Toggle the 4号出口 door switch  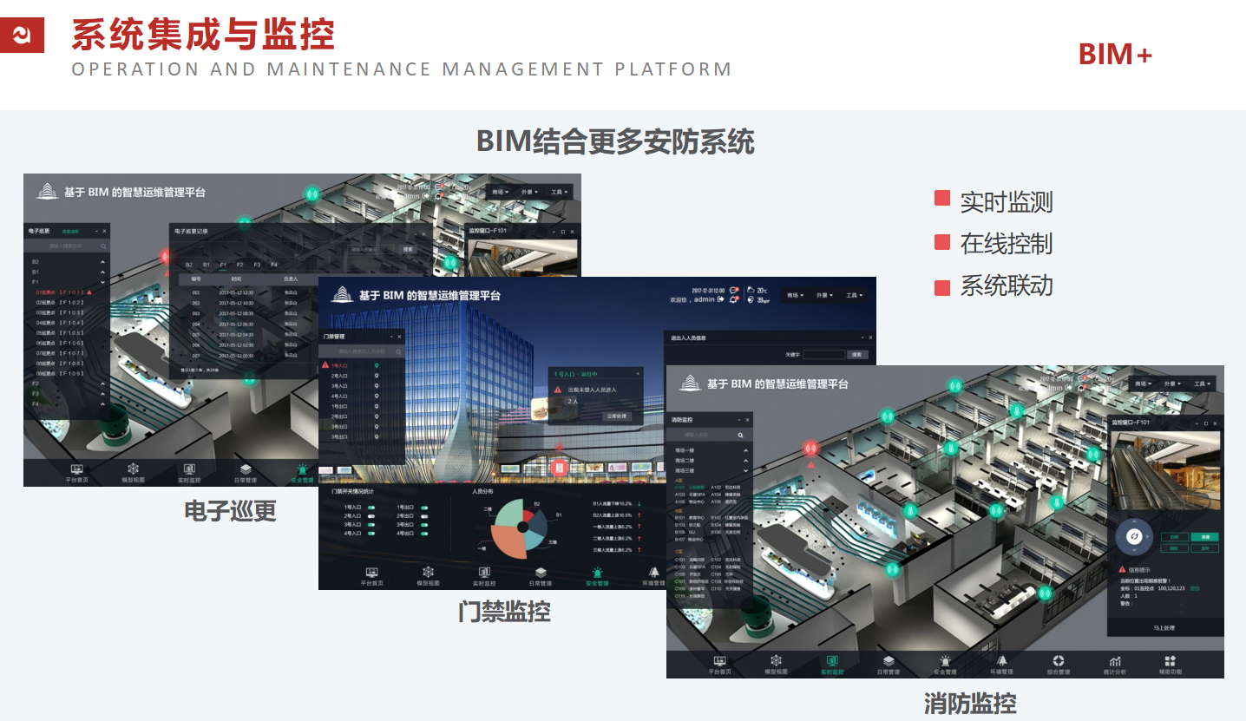pyautogui.click(x=423, y=534)
